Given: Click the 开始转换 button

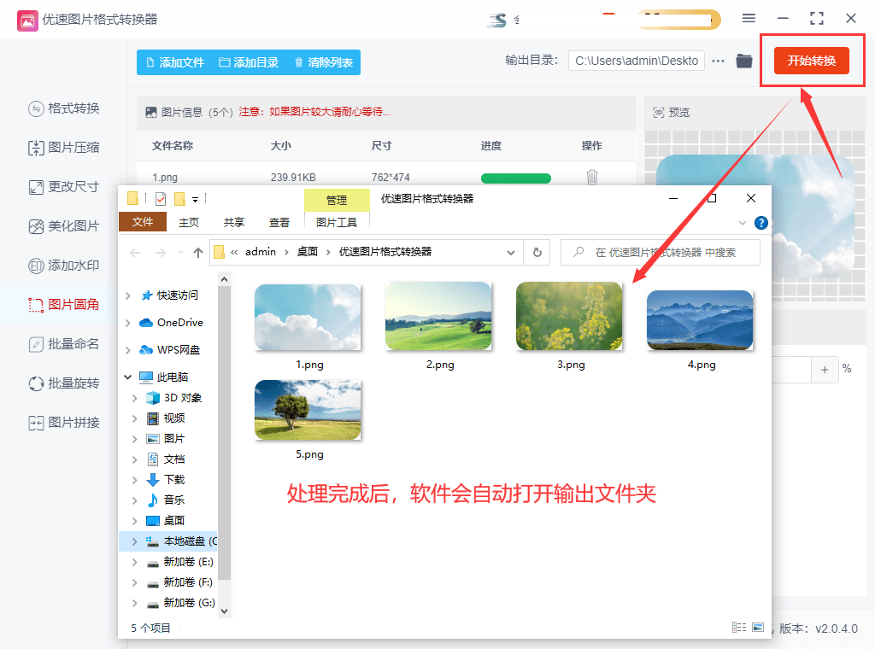Looking at the screenshot, I should tap(811, 61).
